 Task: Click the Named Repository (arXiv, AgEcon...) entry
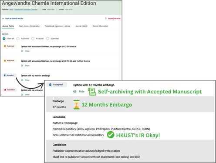pyautogui.click(x=101, y=129)
